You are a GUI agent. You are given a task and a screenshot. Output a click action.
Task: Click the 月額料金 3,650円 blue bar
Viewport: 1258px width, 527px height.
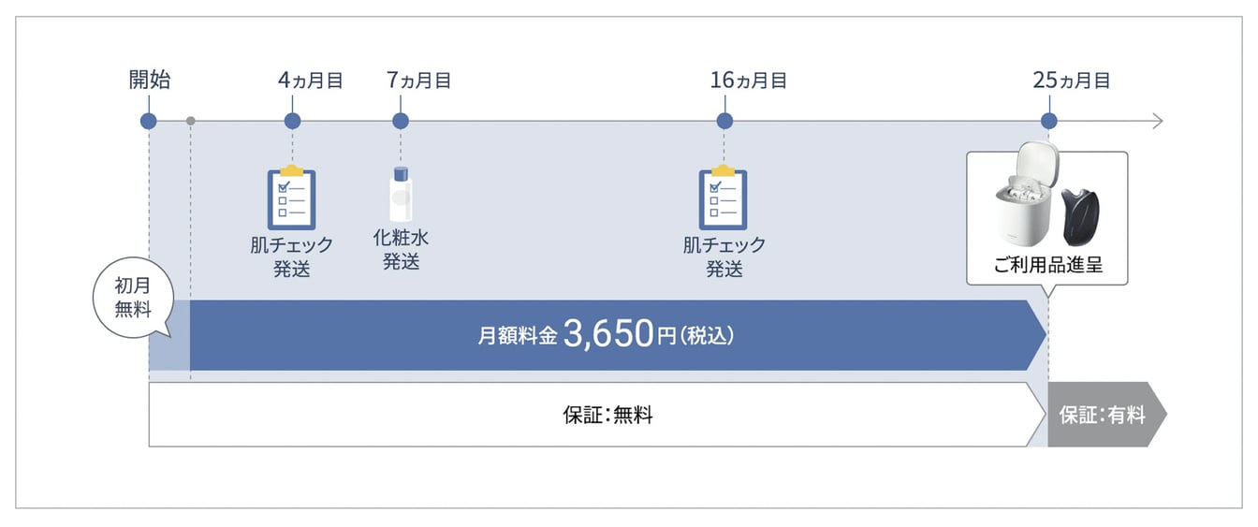pos(608,335)
